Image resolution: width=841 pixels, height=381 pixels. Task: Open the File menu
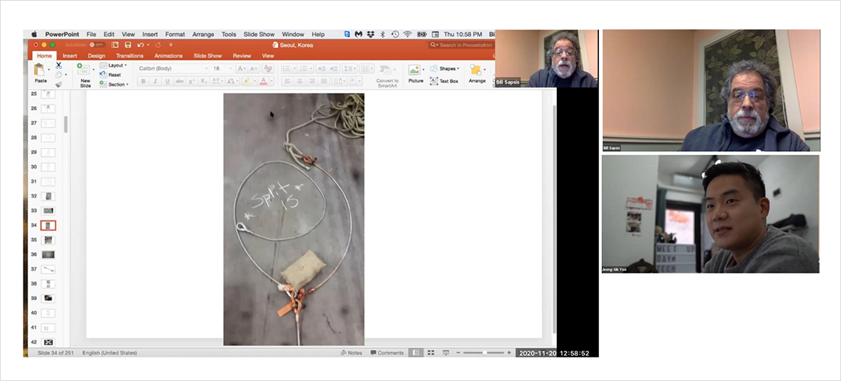tap(91, 35)
